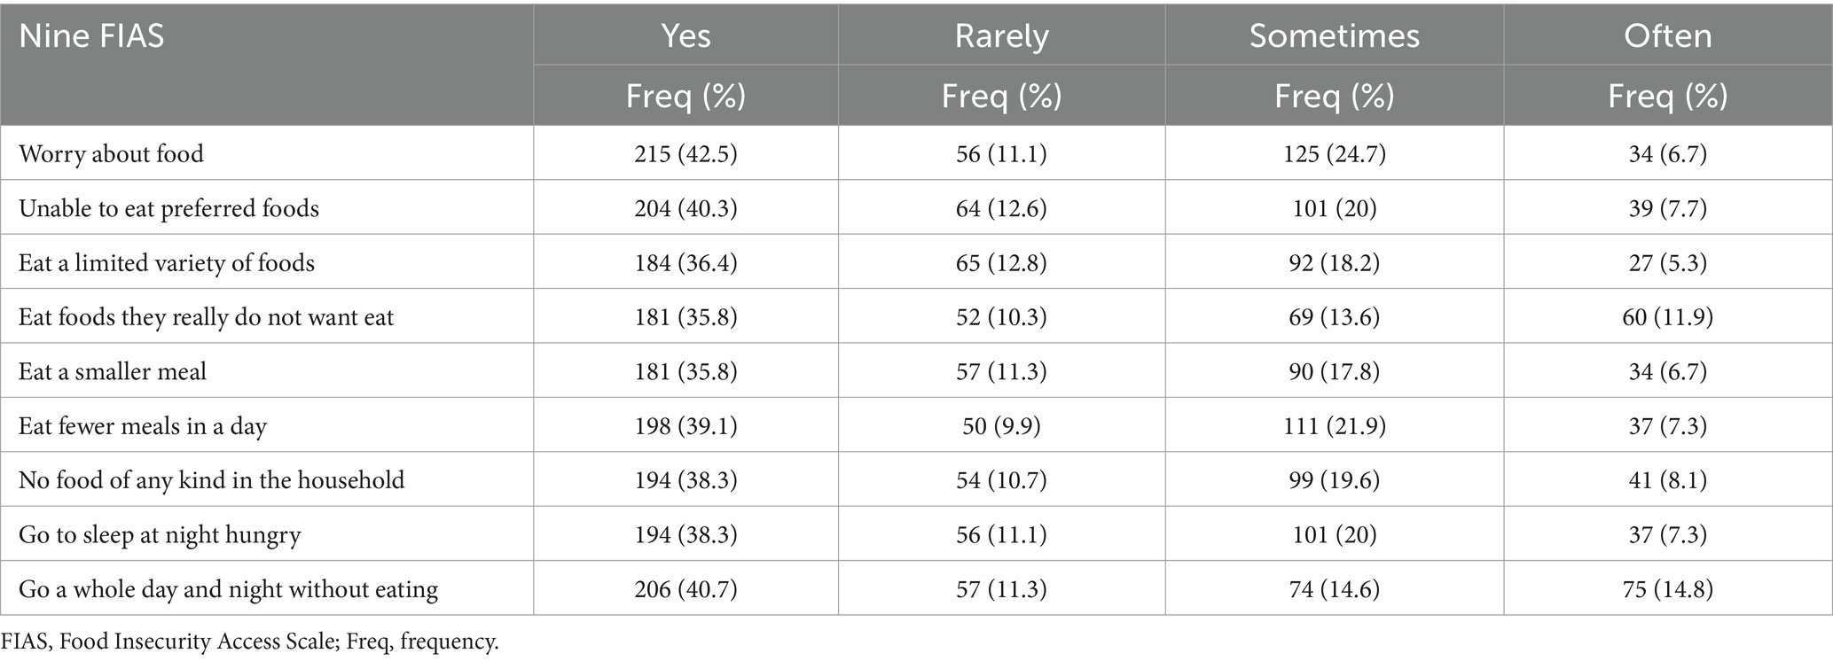Screen dimensions: 1833x661
Task: Click the 'Sometimes' column header
Action: [1334, 35]
